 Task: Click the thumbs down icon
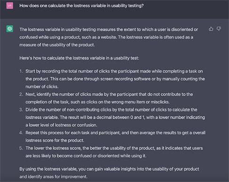pos(219,29)
